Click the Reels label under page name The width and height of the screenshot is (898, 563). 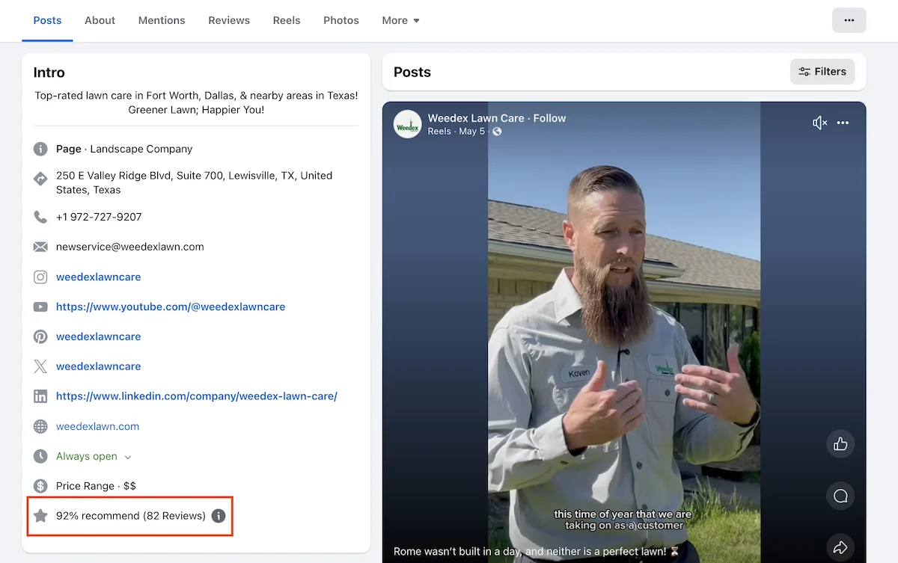[439, 132]
